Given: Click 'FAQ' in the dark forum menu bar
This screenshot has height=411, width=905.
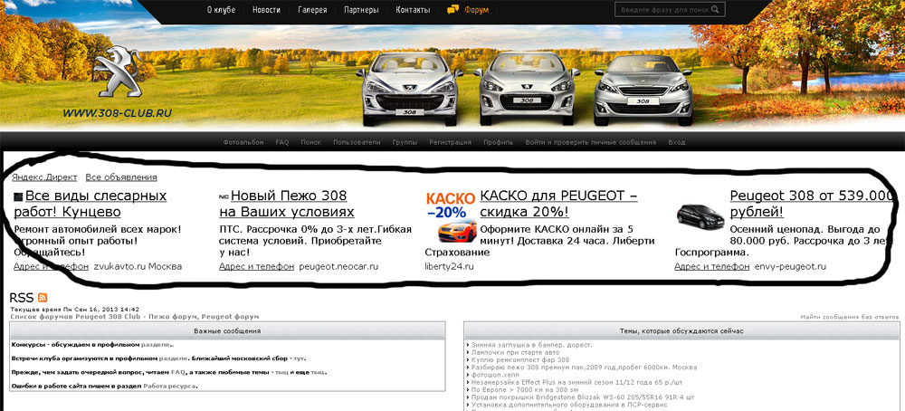Looking at the screenshot, I should pos(281,142).
